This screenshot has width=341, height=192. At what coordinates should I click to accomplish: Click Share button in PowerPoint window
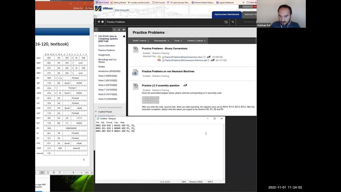(89, 8)
